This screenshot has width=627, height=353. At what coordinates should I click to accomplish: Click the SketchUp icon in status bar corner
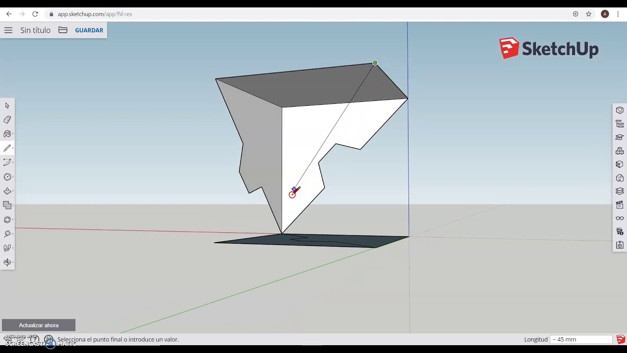[621, 339]
